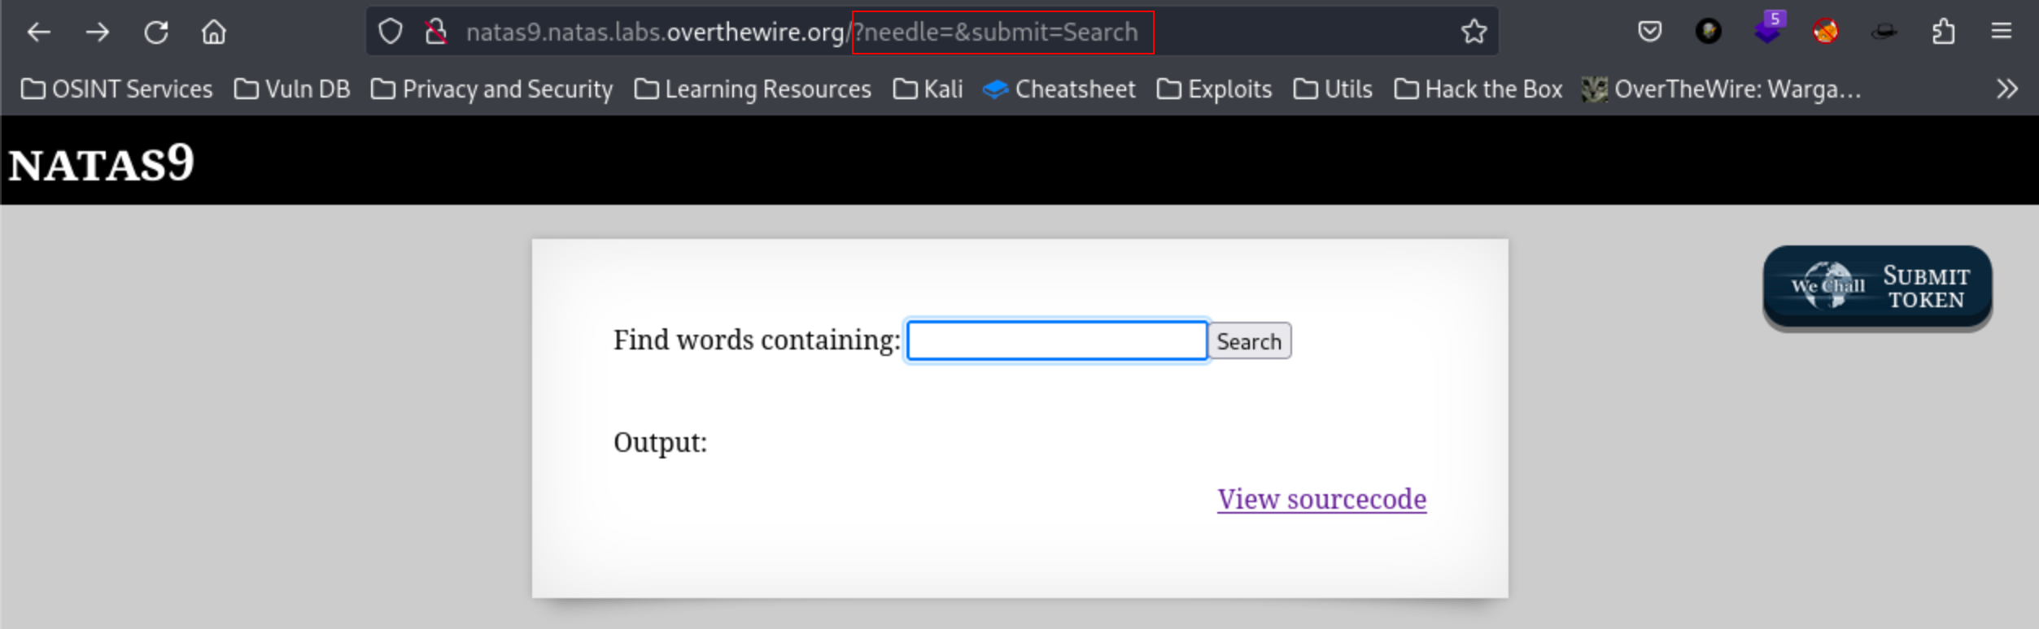Viewport: 2039px width, 629px height.
Task: Open tracking protection shield info
Action: pos(391,33)
